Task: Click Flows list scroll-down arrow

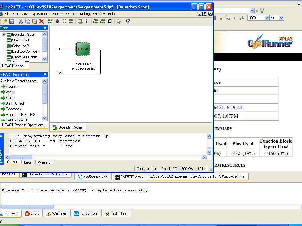Action: click(44, 59)
